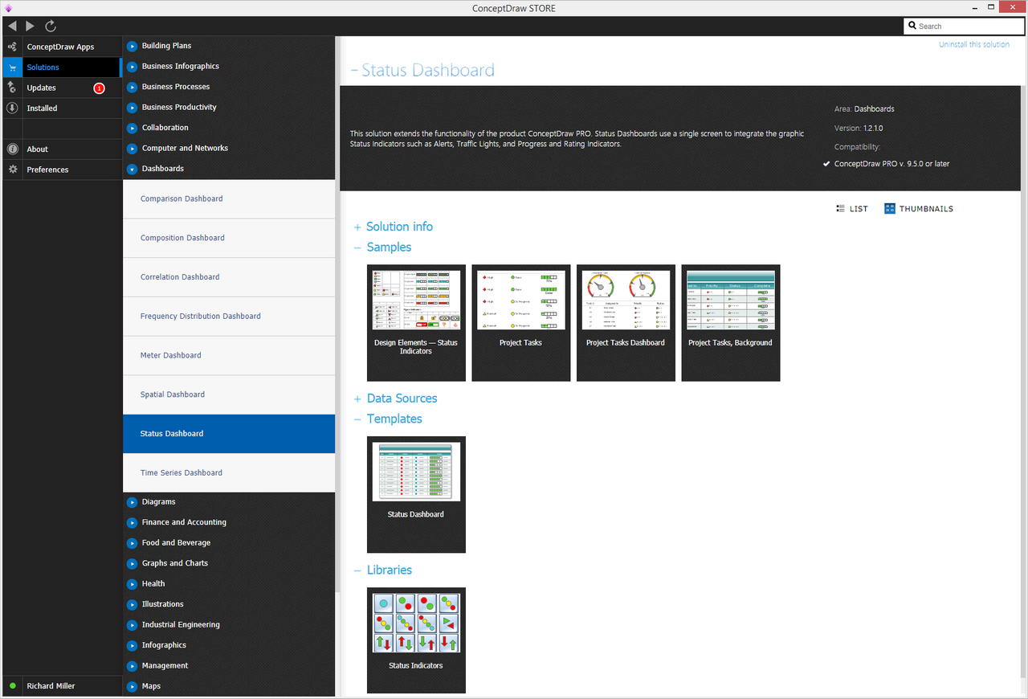Open Project Tasks, Background sample
This screenshot has height=699, width=1028.
(731, 323)
